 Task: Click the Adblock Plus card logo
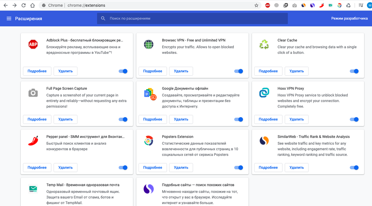click(x=33, y=45)
